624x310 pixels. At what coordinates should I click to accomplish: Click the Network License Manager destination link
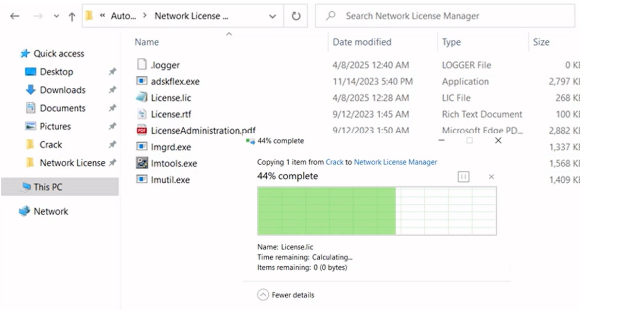click(x=395, y=162)
